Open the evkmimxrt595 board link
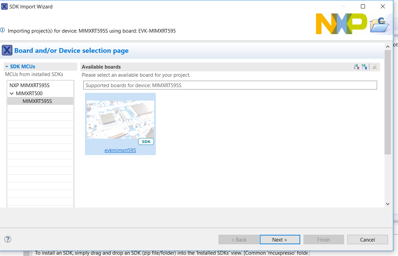 120,150
